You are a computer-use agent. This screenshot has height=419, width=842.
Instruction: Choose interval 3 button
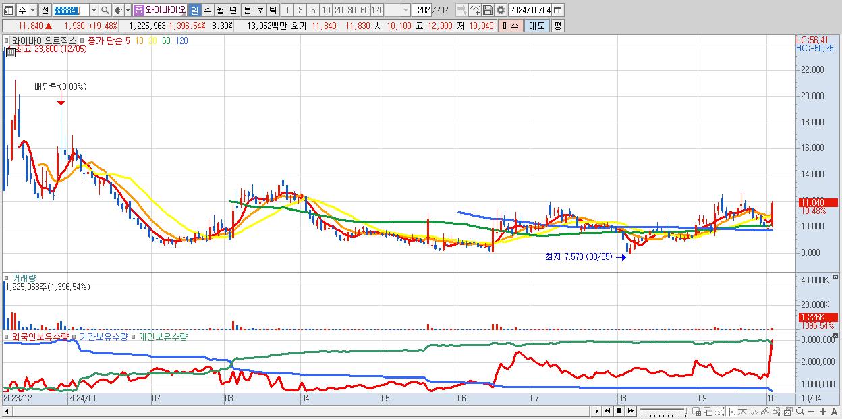point(300,10)
